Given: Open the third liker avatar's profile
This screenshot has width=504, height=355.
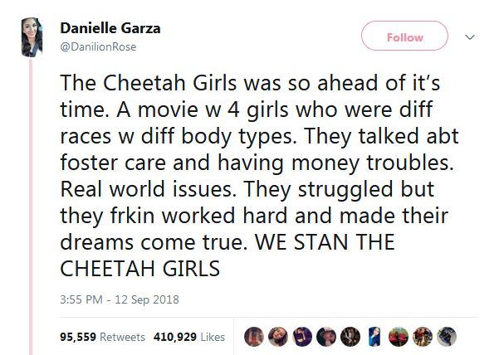Looking at the screenshot, I should click(302, 336).
